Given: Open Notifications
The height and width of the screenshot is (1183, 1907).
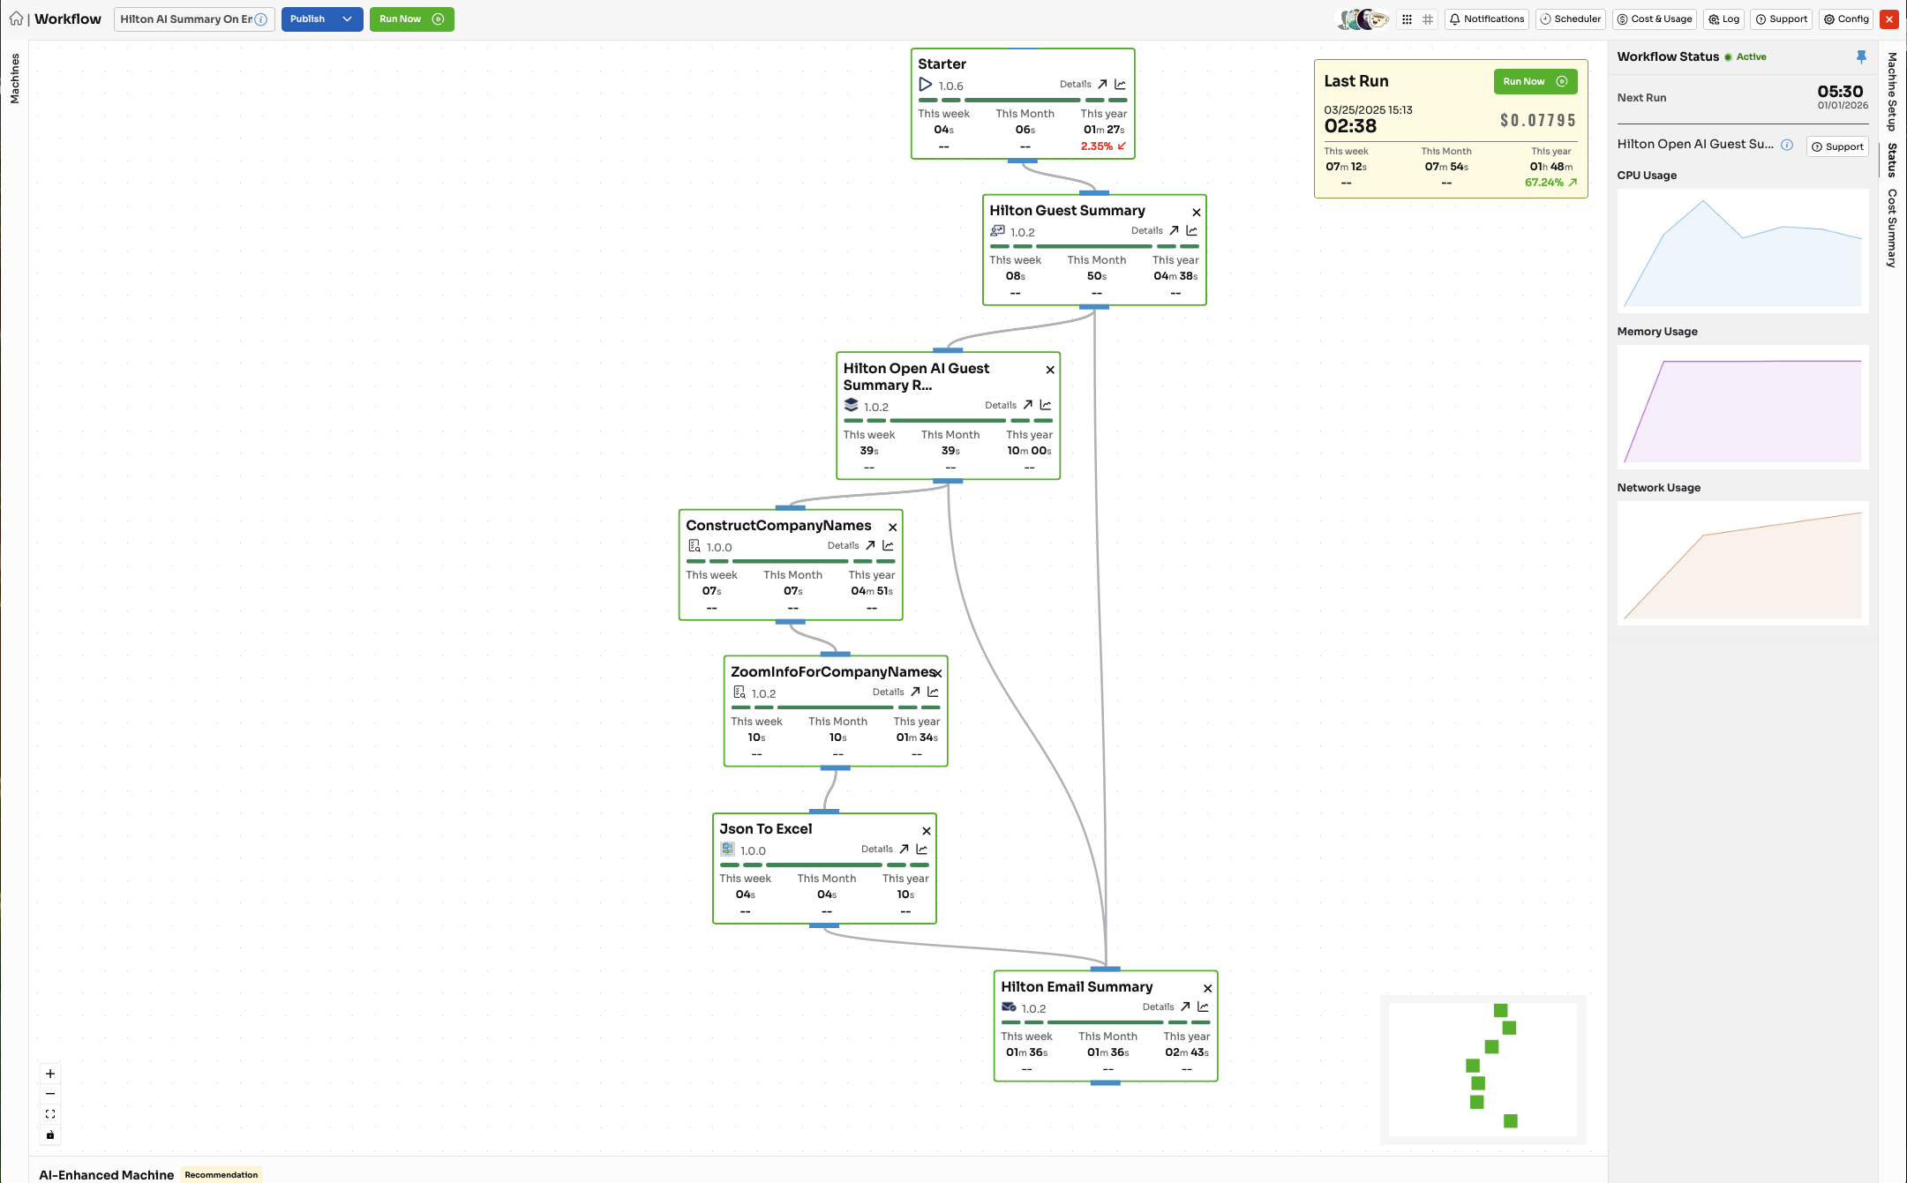Looking at the screenshot, I should tap(1487, 19).
